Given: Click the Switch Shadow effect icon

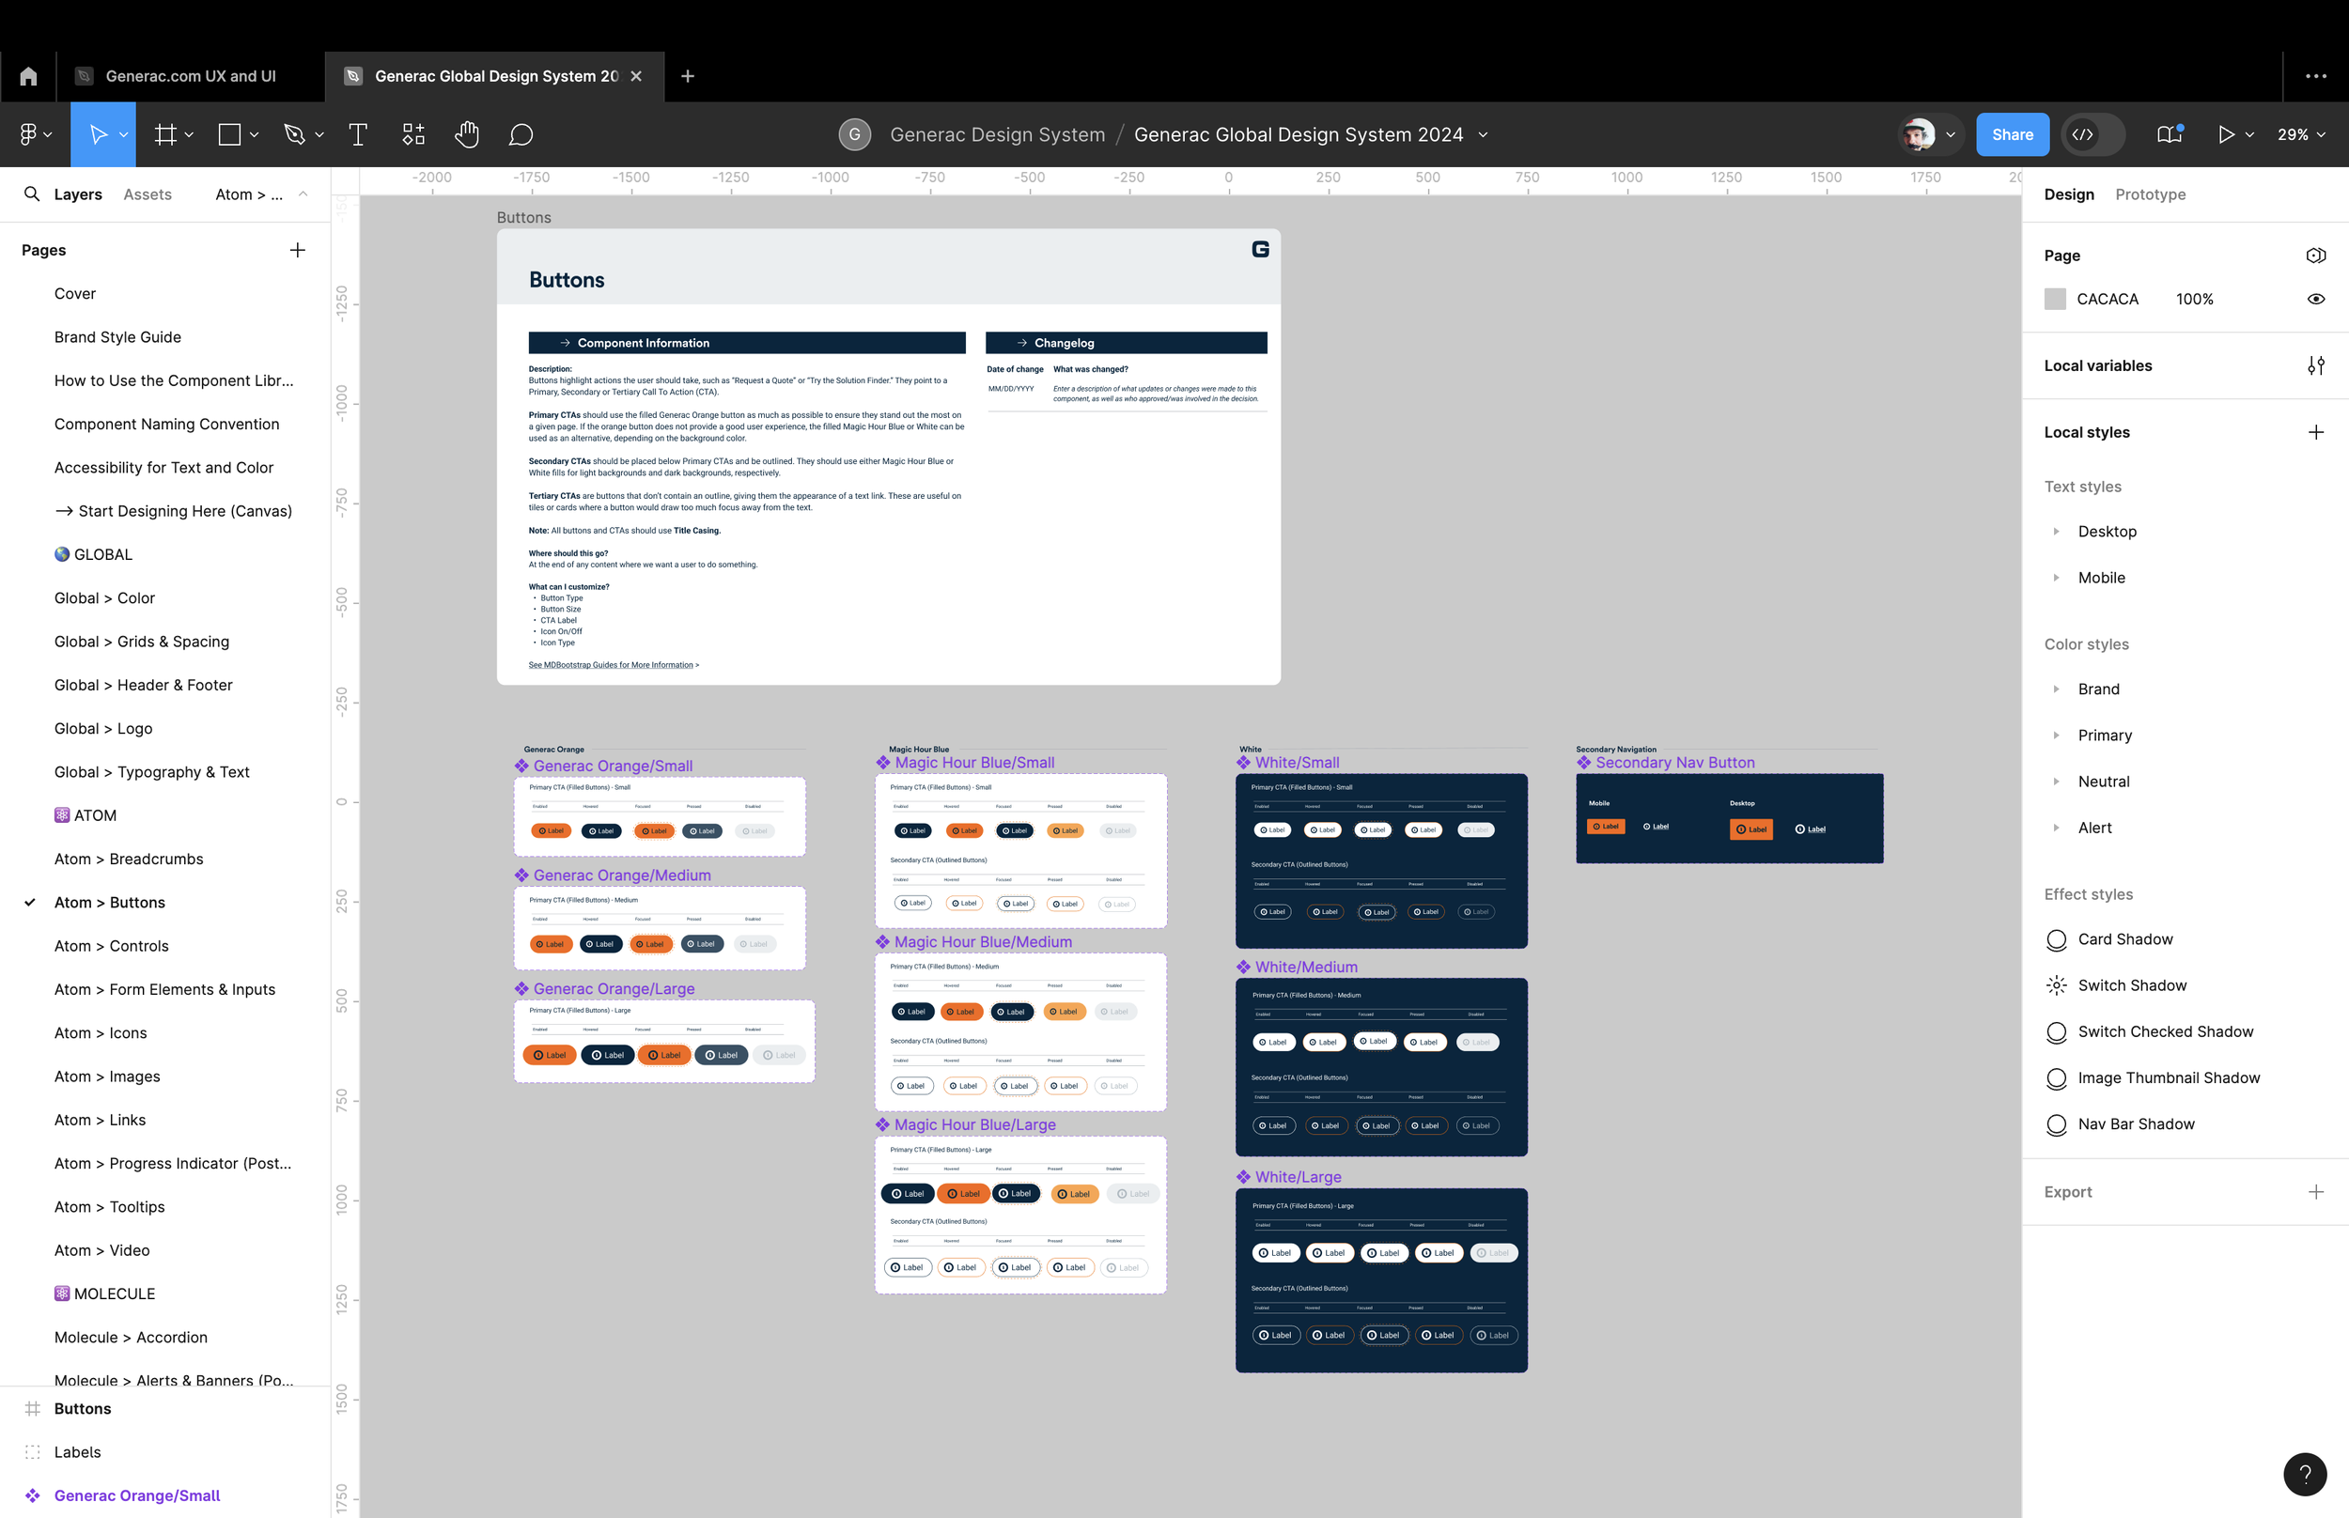Looking at the screenshot, I should 2056,985.
